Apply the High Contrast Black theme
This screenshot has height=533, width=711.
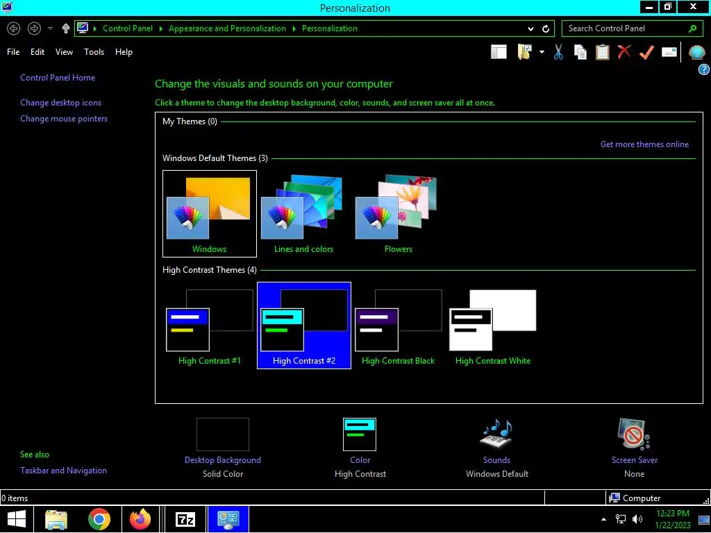(398, 325)
